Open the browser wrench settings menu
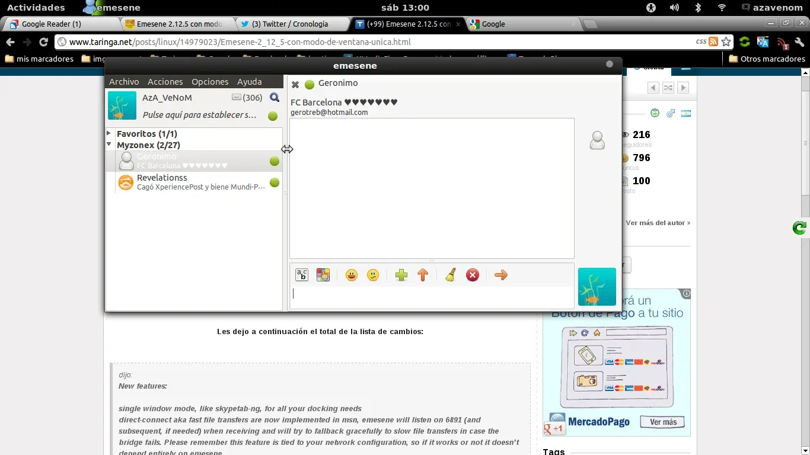The height and width of the screenshot is (455, 810). point(800,42)
